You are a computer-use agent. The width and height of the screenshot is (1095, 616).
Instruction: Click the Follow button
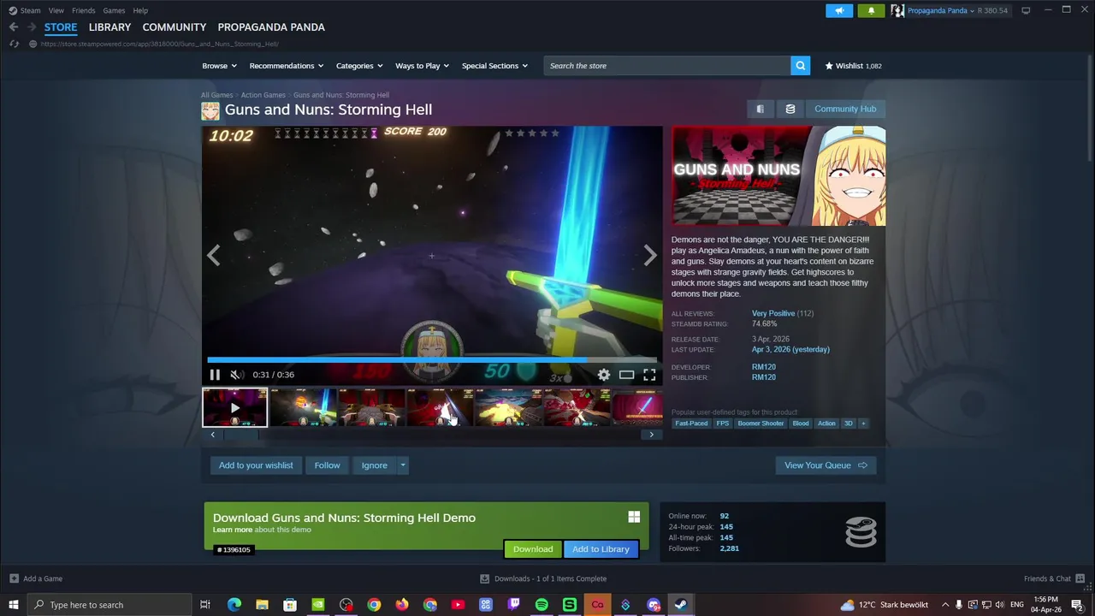click(327, 465)
